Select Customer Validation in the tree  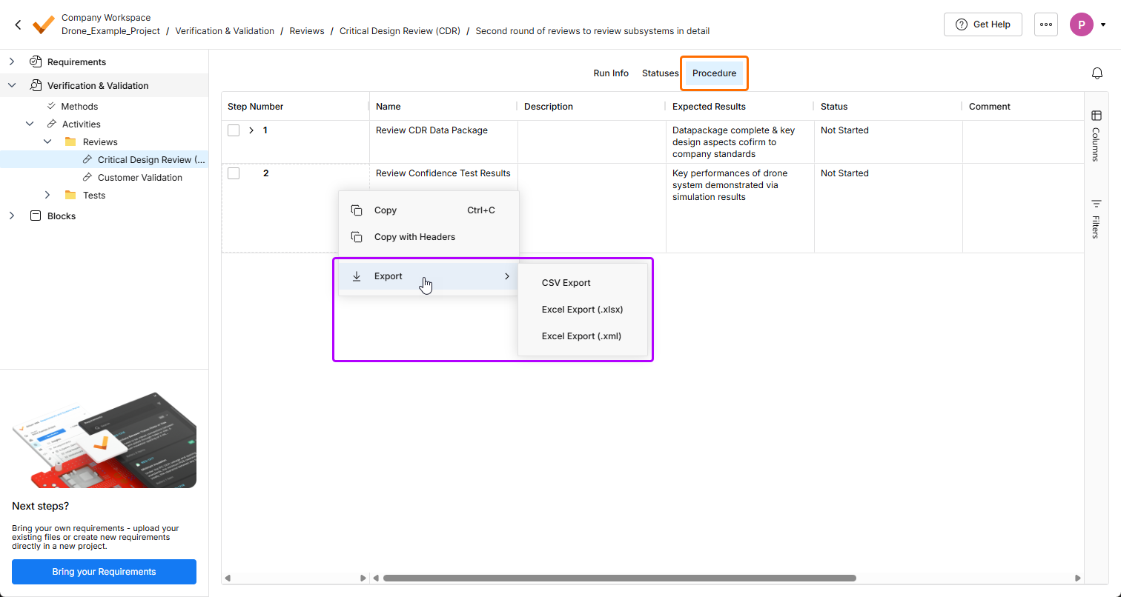139,178
